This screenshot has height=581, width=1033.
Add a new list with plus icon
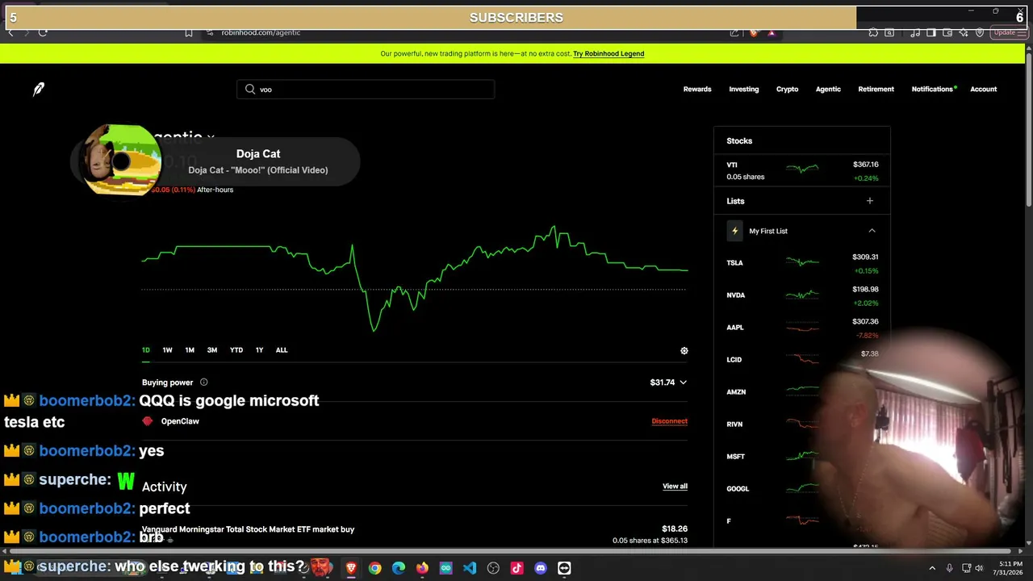point(869,201)
